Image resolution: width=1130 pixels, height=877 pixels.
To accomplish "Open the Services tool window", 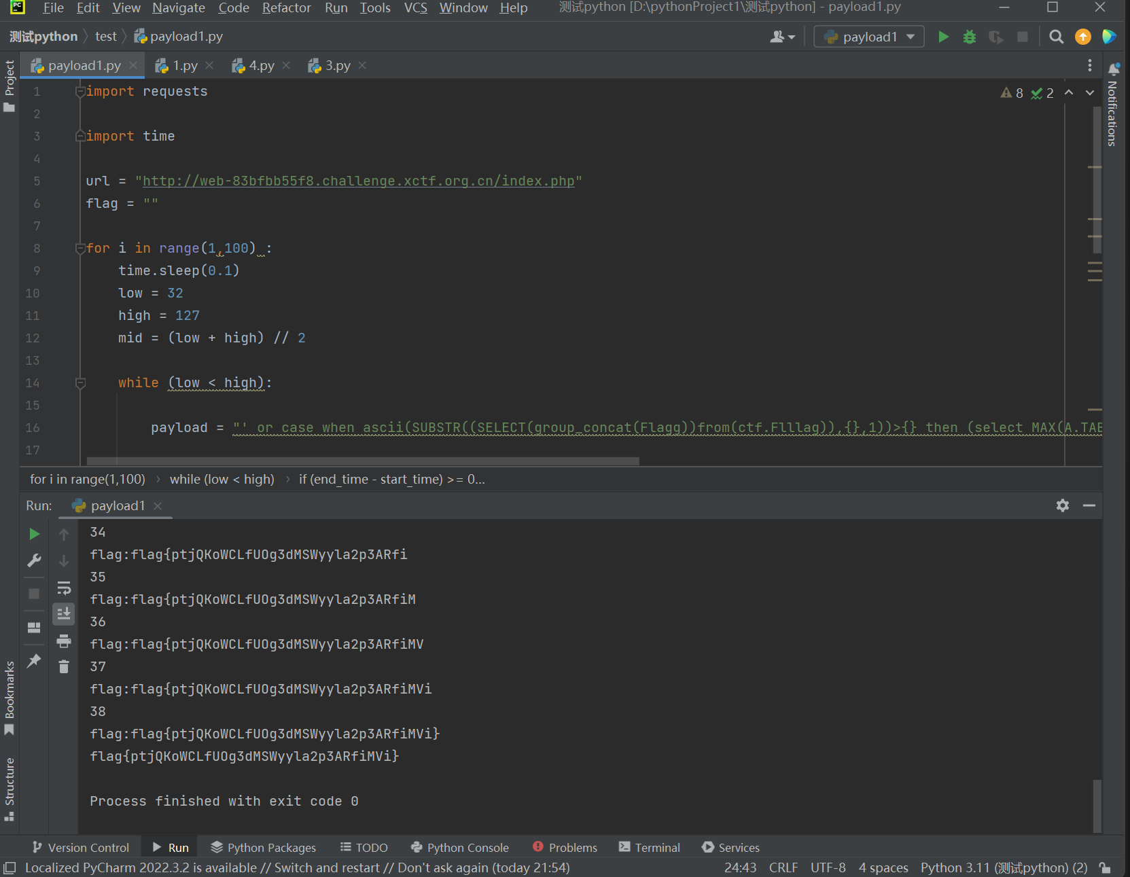I will click(x=730, y=847).
